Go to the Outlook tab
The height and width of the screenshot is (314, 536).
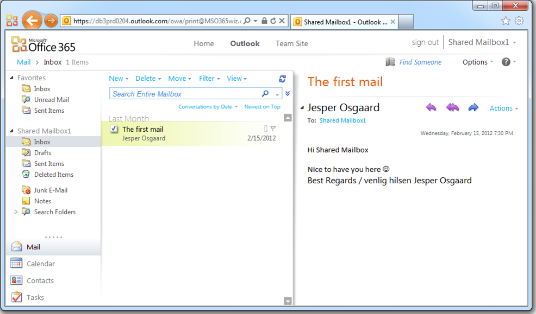pyautogui.click(x=245, y=43)
